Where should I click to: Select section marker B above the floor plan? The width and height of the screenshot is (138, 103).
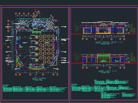point(36,11)
